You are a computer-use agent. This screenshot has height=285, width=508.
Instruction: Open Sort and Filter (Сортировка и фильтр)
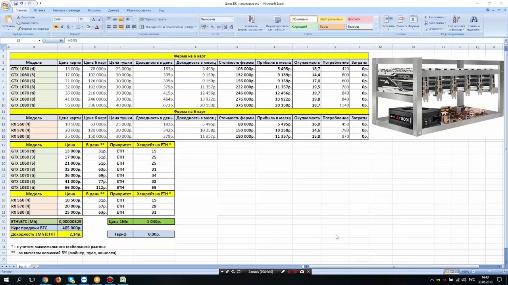pos(456,23)
